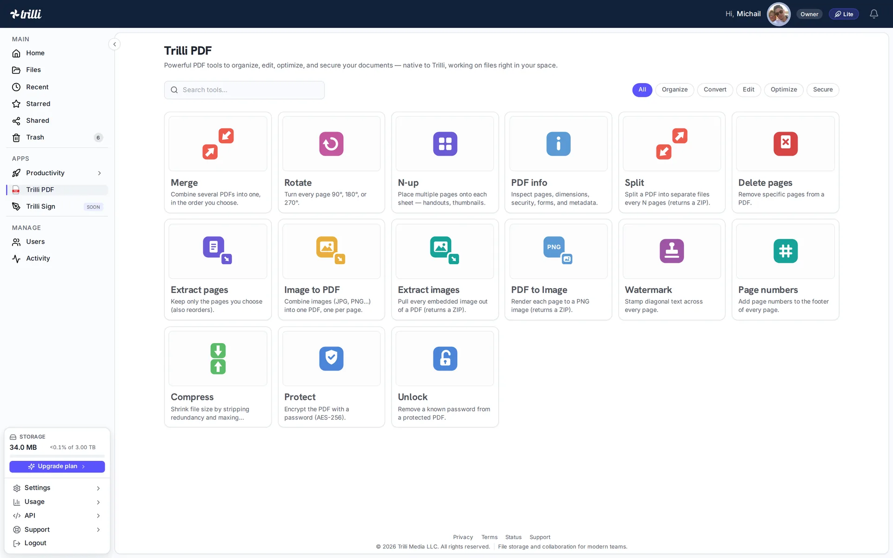Open the user avatar photo

coord(779,14)
